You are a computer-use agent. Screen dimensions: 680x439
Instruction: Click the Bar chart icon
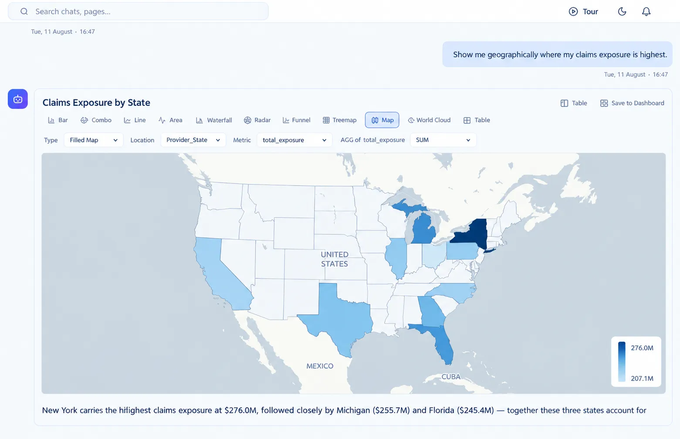[x=51, y=120]
